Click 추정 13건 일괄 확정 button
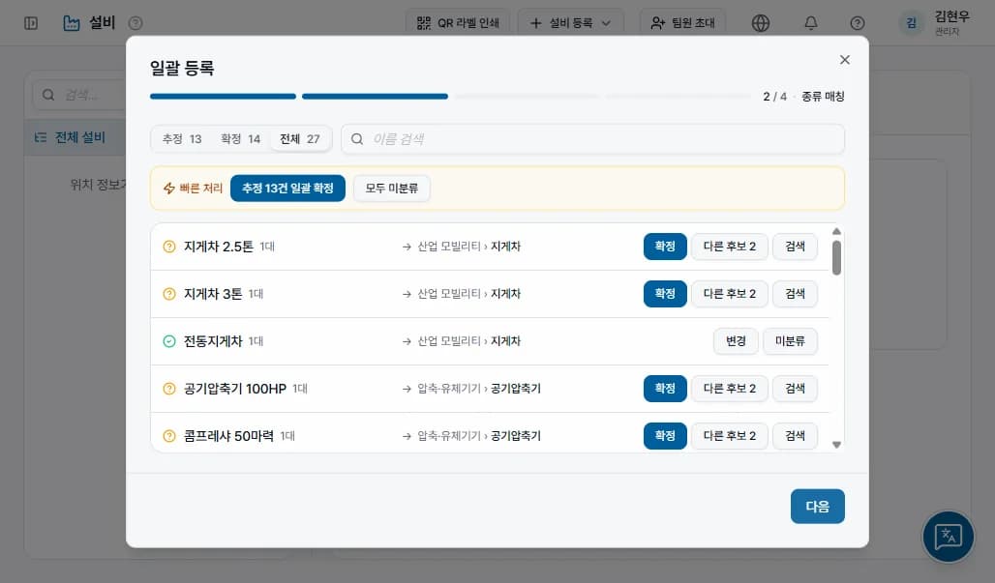The height and width of the screenshot is (583, 995). (x=287, y=189)
